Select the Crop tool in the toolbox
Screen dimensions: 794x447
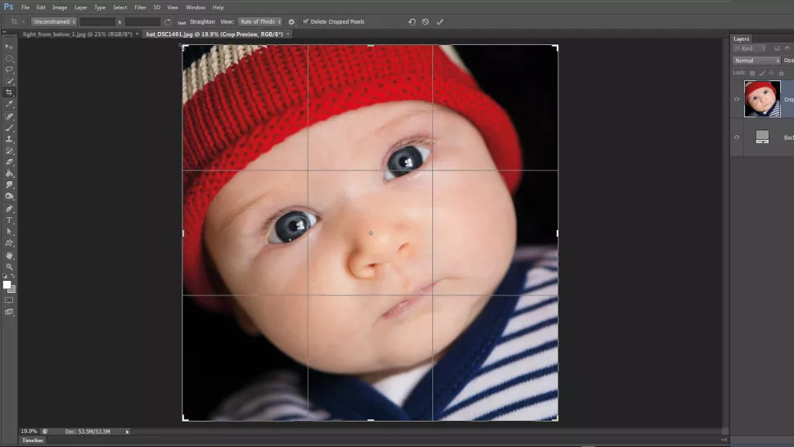click(x=9, y=93)
